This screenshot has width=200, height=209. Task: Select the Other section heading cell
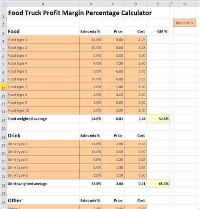pos(43,201)
